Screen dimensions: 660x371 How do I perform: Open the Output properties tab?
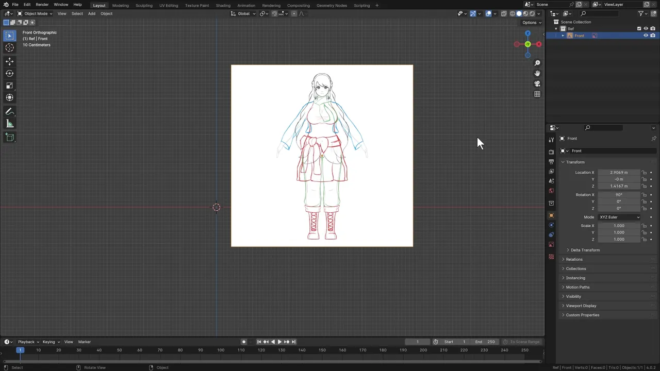551,162
